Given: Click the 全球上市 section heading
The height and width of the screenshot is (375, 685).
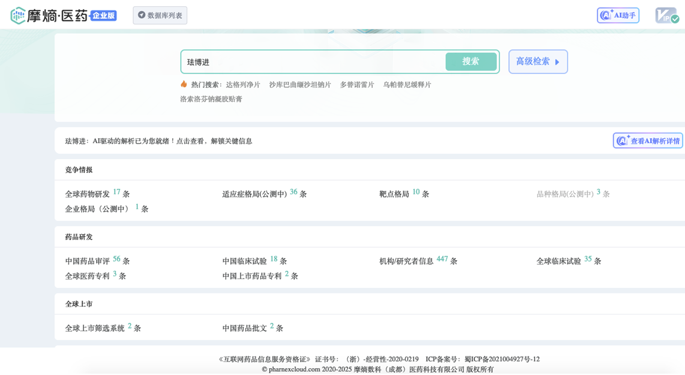Looking at the screenshot, I should tap(79, 304).
